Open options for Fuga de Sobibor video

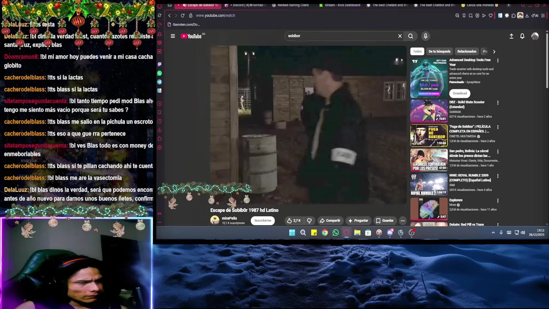coord(498,127)
